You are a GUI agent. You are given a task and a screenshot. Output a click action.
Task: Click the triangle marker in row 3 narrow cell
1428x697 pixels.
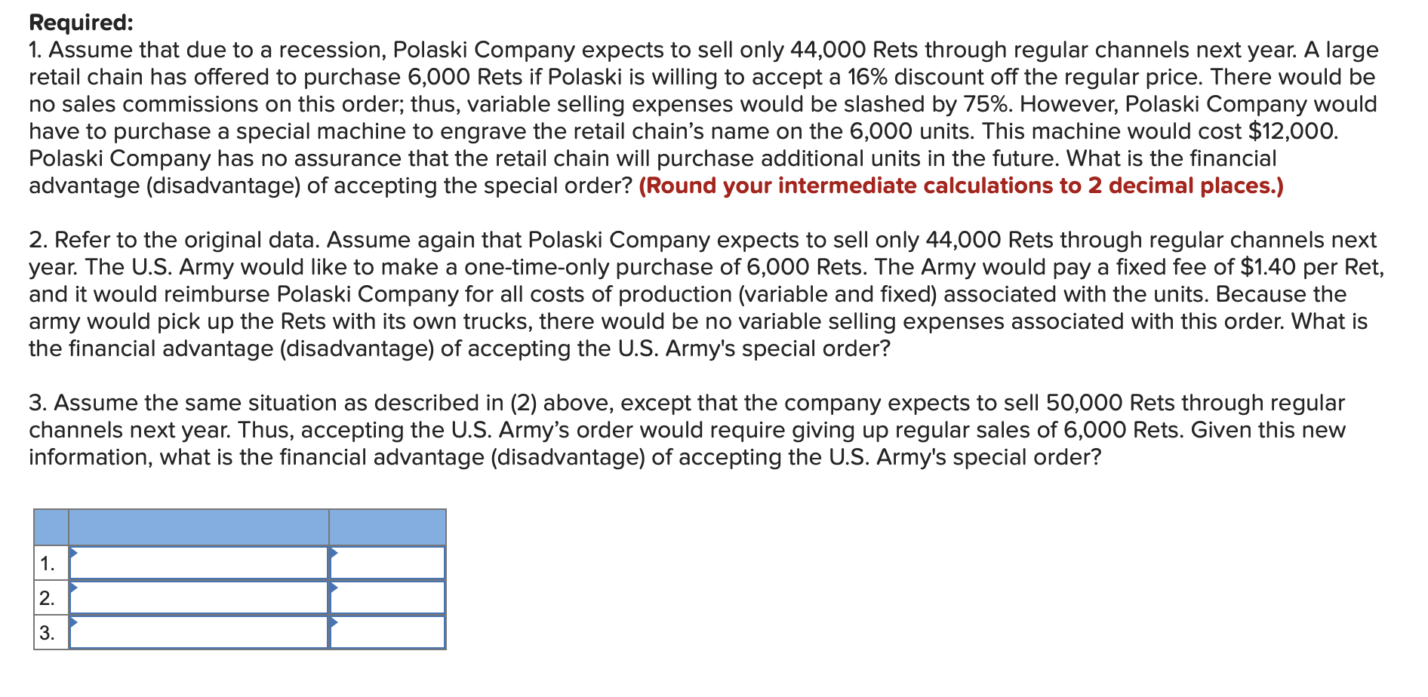pos(334,622)
